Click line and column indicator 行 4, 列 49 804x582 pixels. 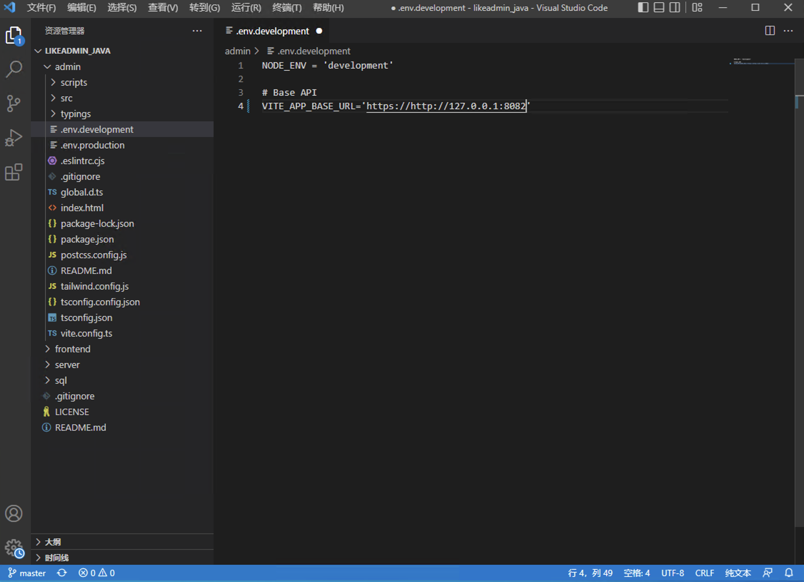pos(590,573)
